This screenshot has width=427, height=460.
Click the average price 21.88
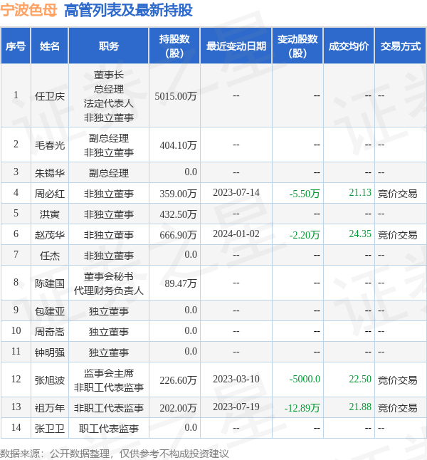pos(360,407)
